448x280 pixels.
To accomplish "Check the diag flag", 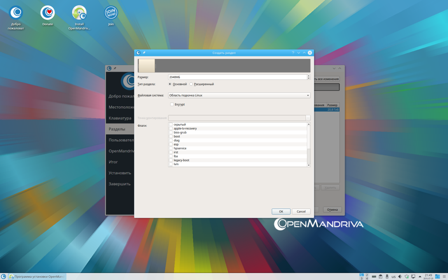I will point(171,140).
